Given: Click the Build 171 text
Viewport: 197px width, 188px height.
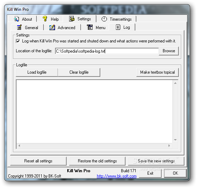Looking at the screenshot, I should [x=128, y=171].
